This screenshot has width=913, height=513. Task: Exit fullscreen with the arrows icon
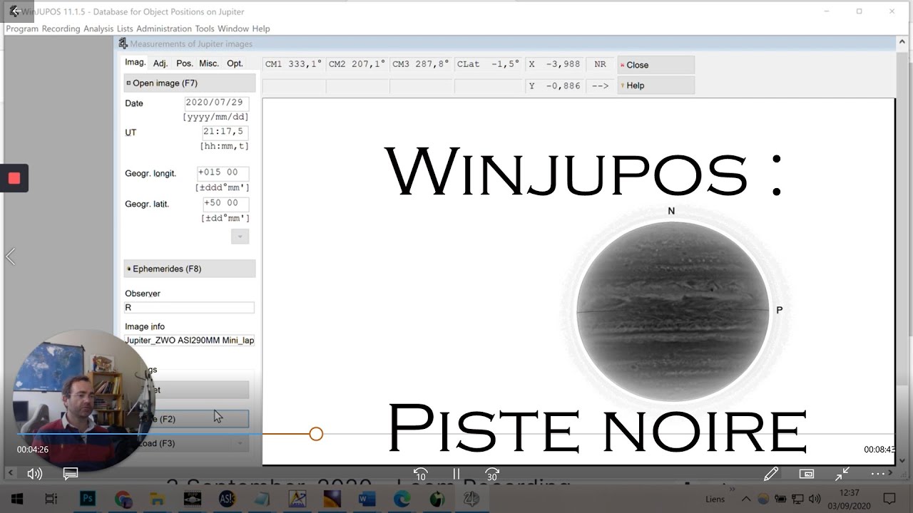tap(842, 473)
